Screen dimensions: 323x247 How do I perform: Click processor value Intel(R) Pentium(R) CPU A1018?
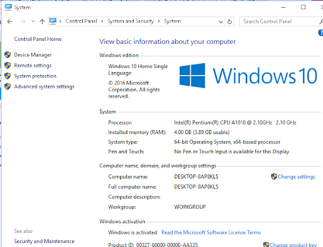[x=235, y=122]
